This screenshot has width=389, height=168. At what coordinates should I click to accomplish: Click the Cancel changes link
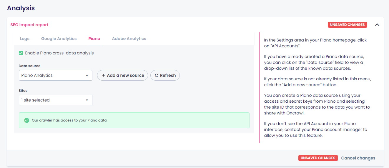point(358,158)
